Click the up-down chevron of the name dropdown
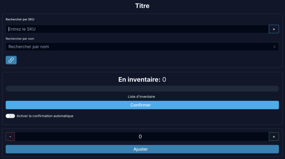Screen dimensions: 285x159 tap(274, 47)
